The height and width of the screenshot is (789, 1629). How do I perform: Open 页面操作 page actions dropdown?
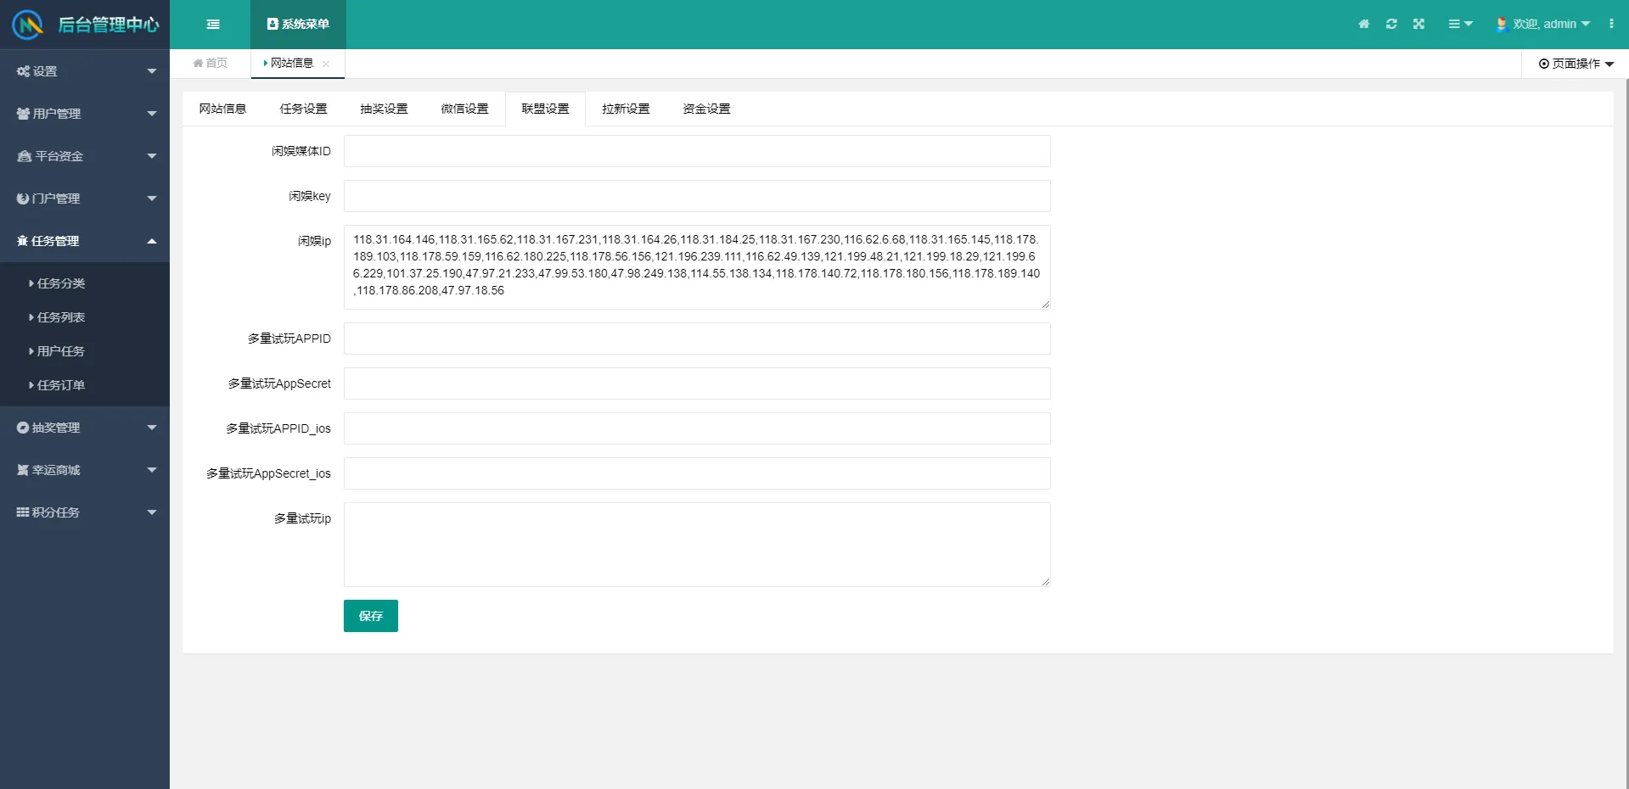click(x=1576, y=64)
